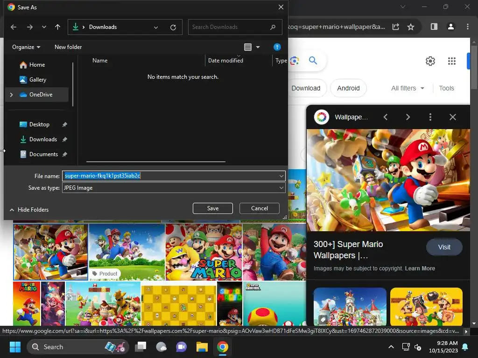Image resolution: width=478 pixels, height=358 pixels.
Task: Open Google quick settings gear
Action: point(430,61)
